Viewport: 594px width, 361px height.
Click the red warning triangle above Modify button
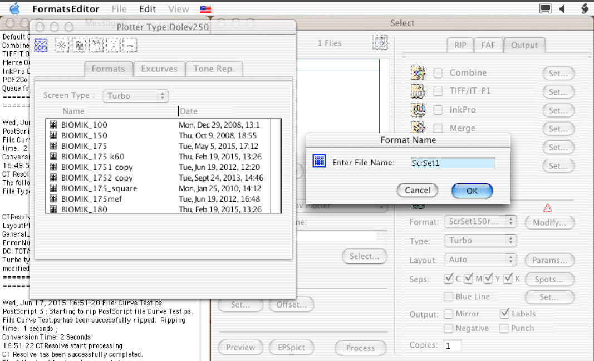pos(547,208)
